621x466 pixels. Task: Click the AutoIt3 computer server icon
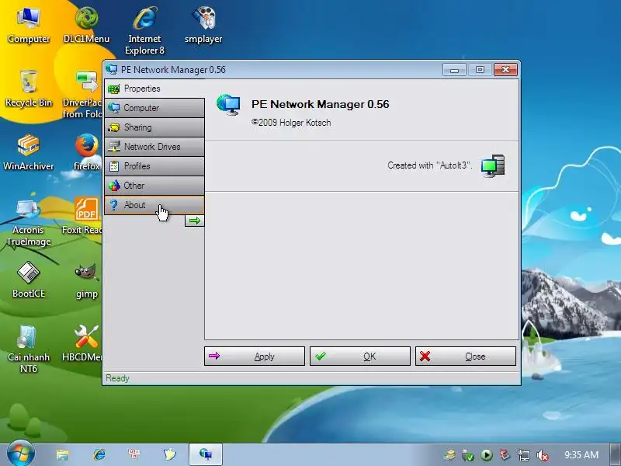pos(493,165)
